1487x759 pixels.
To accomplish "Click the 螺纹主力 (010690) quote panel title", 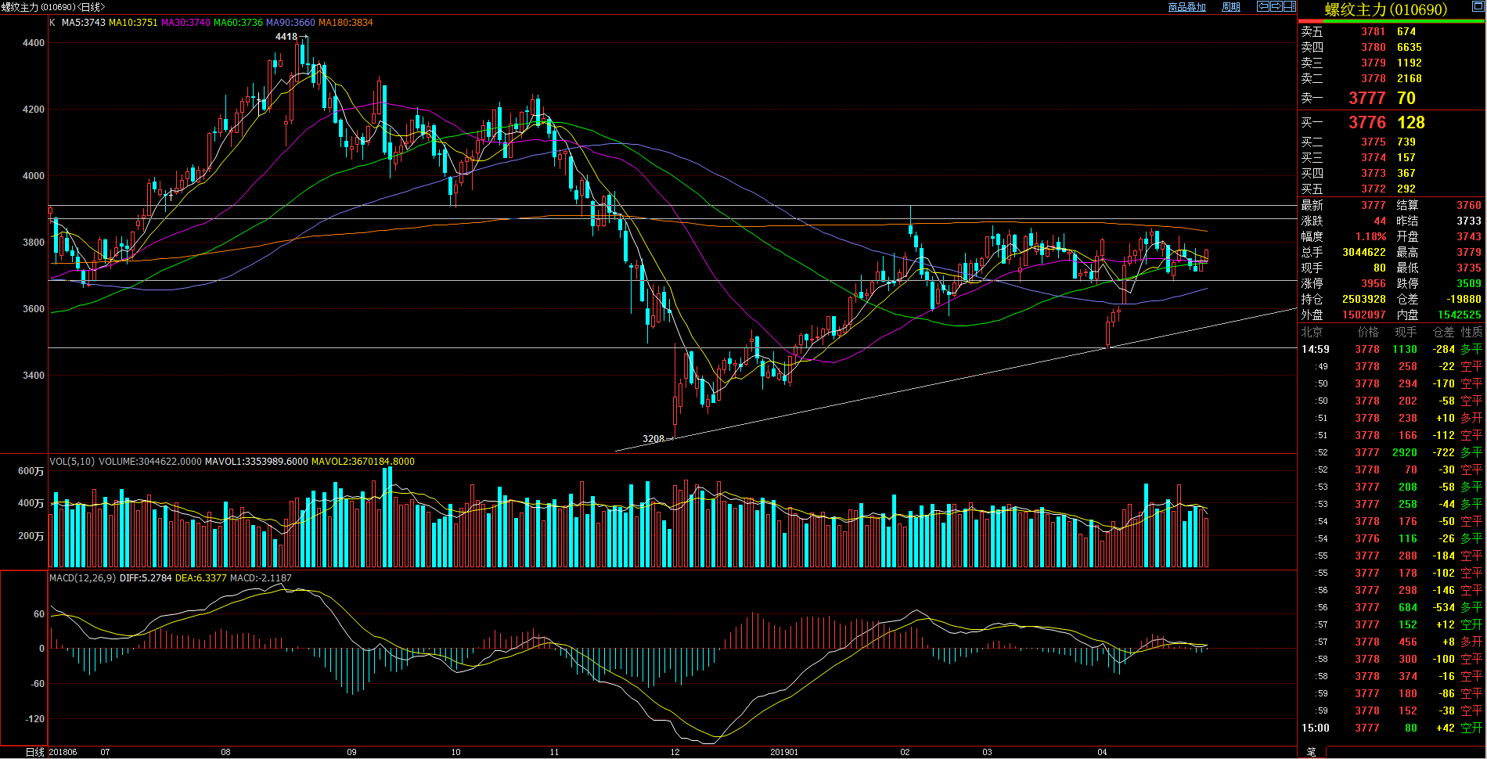I will click(1386, 10).
